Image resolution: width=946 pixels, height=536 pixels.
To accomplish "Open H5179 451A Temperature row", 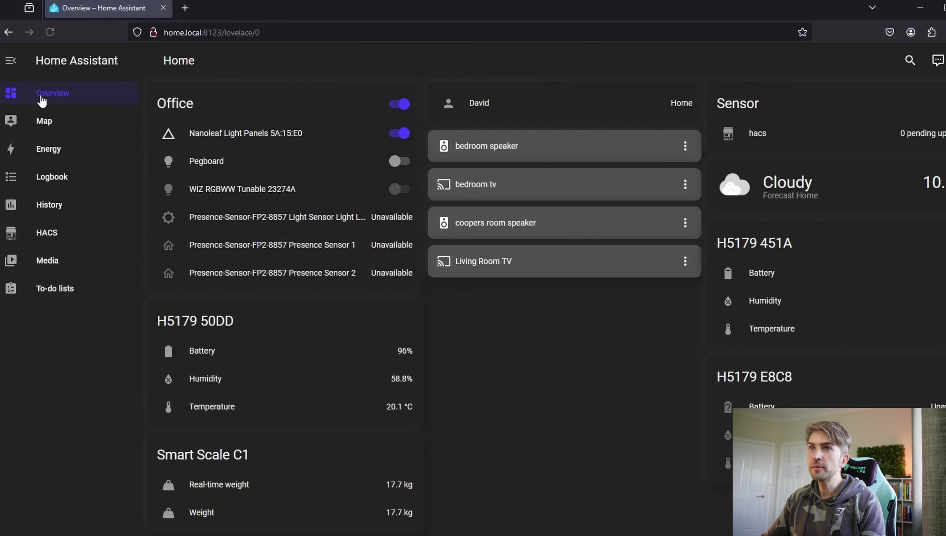I will click(831, 329).
